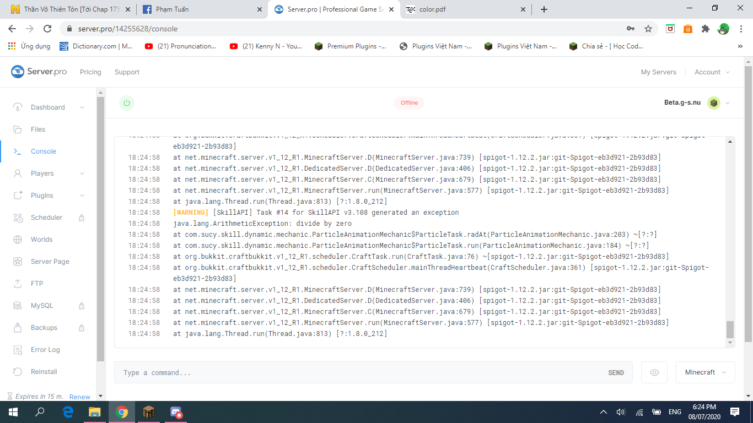Click the Files folder icon
The height and width of the screenshot is (423, 753).
click(18, 129)
